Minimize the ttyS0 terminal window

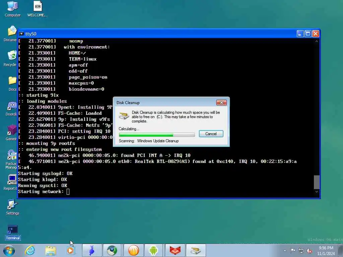[x=300, y=34]
